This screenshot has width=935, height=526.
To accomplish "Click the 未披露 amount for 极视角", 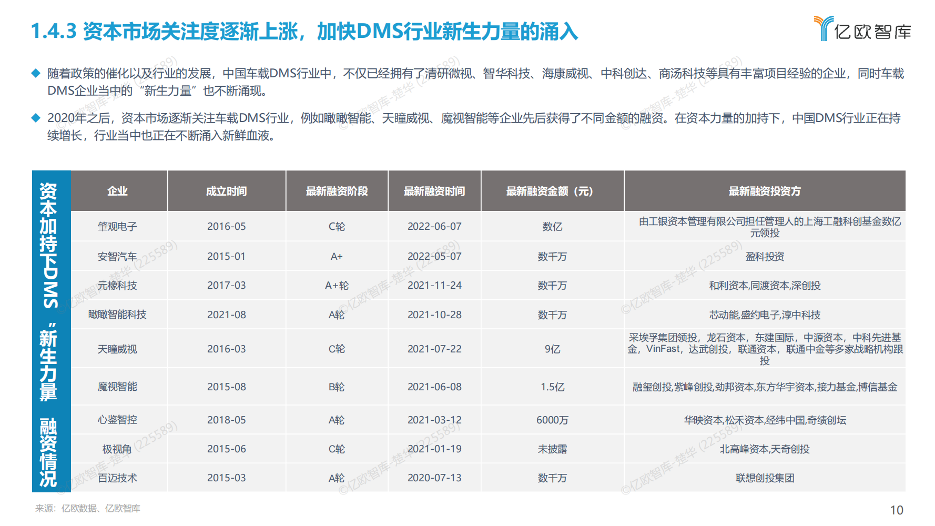I will click(x=552, y=449).
